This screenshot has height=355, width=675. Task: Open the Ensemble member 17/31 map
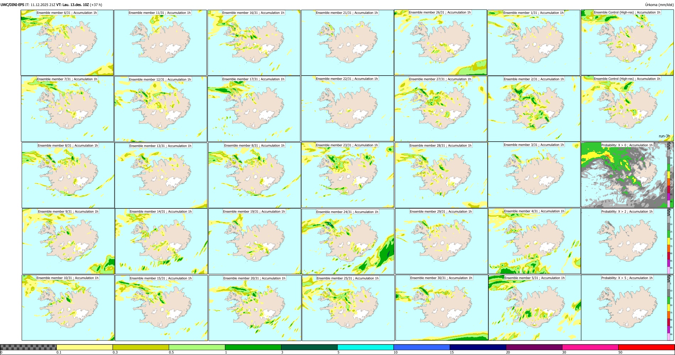(x=254, y=109)
